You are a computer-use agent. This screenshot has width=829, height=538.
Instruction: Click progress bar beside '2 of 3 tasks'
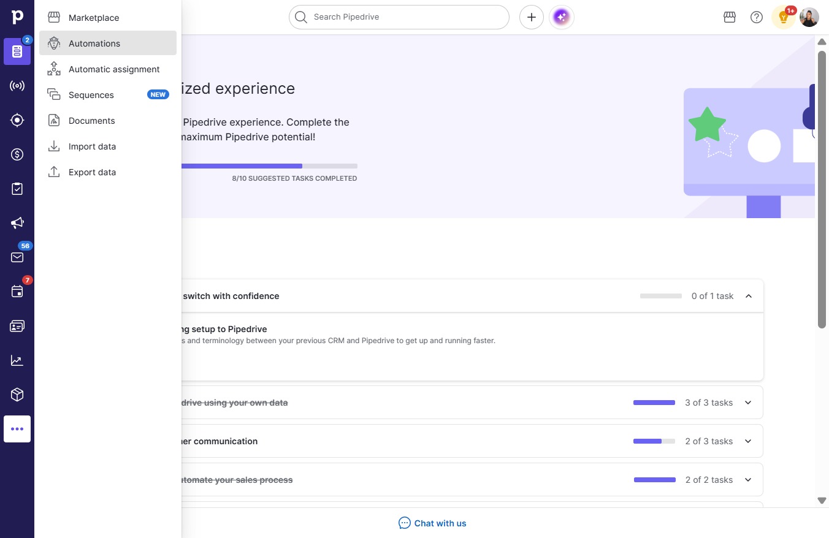[654, 441]
